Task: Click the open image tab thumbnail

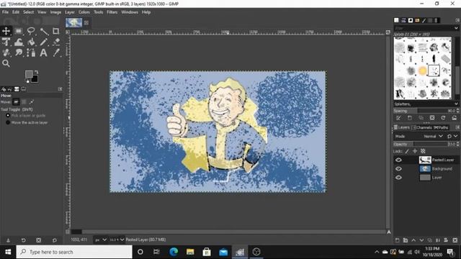Action: click(x=73, y=22)
